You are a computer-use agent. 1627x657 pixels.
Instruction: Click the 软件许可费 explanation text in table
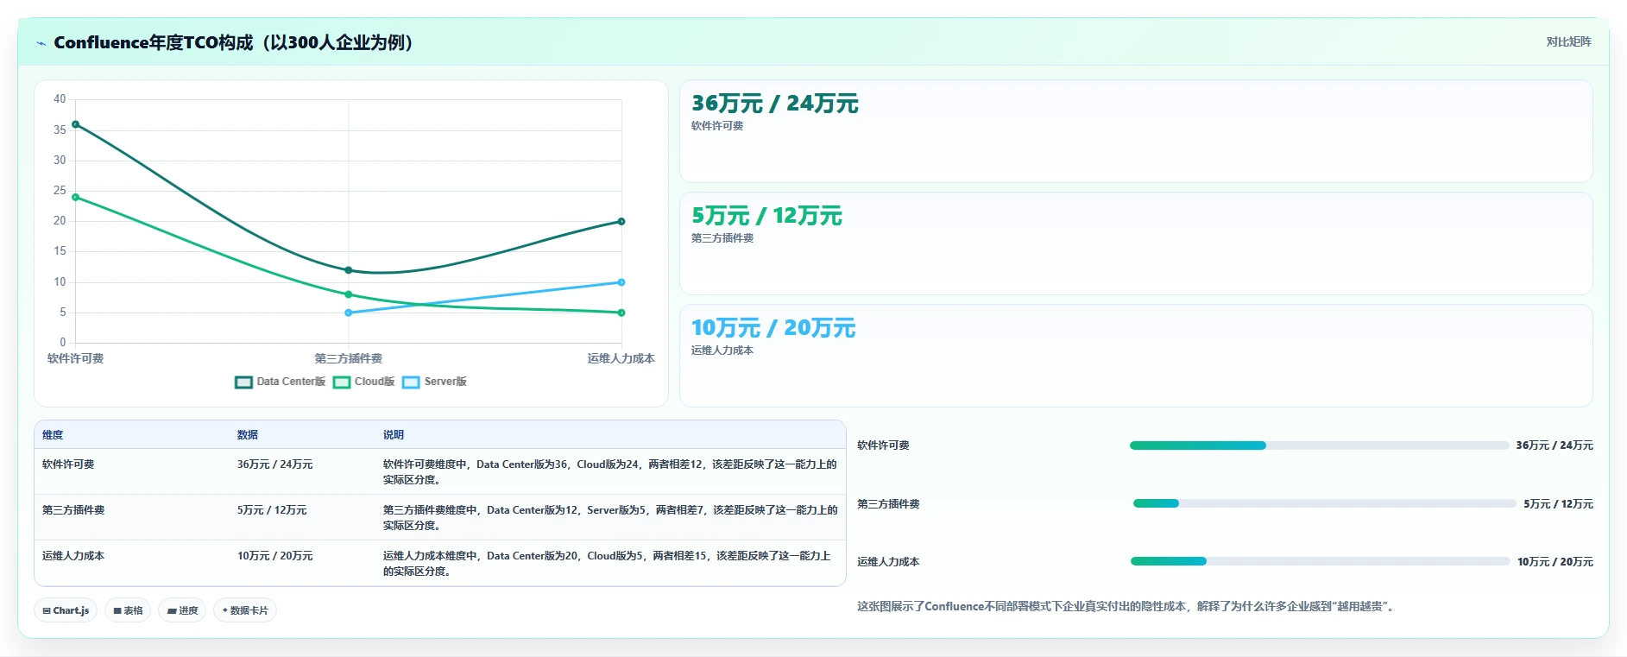[610, 472]
